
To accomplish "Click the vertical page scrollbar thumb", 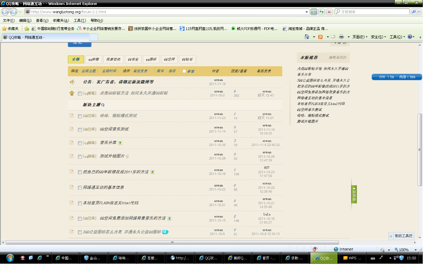I will click(420, 150).
